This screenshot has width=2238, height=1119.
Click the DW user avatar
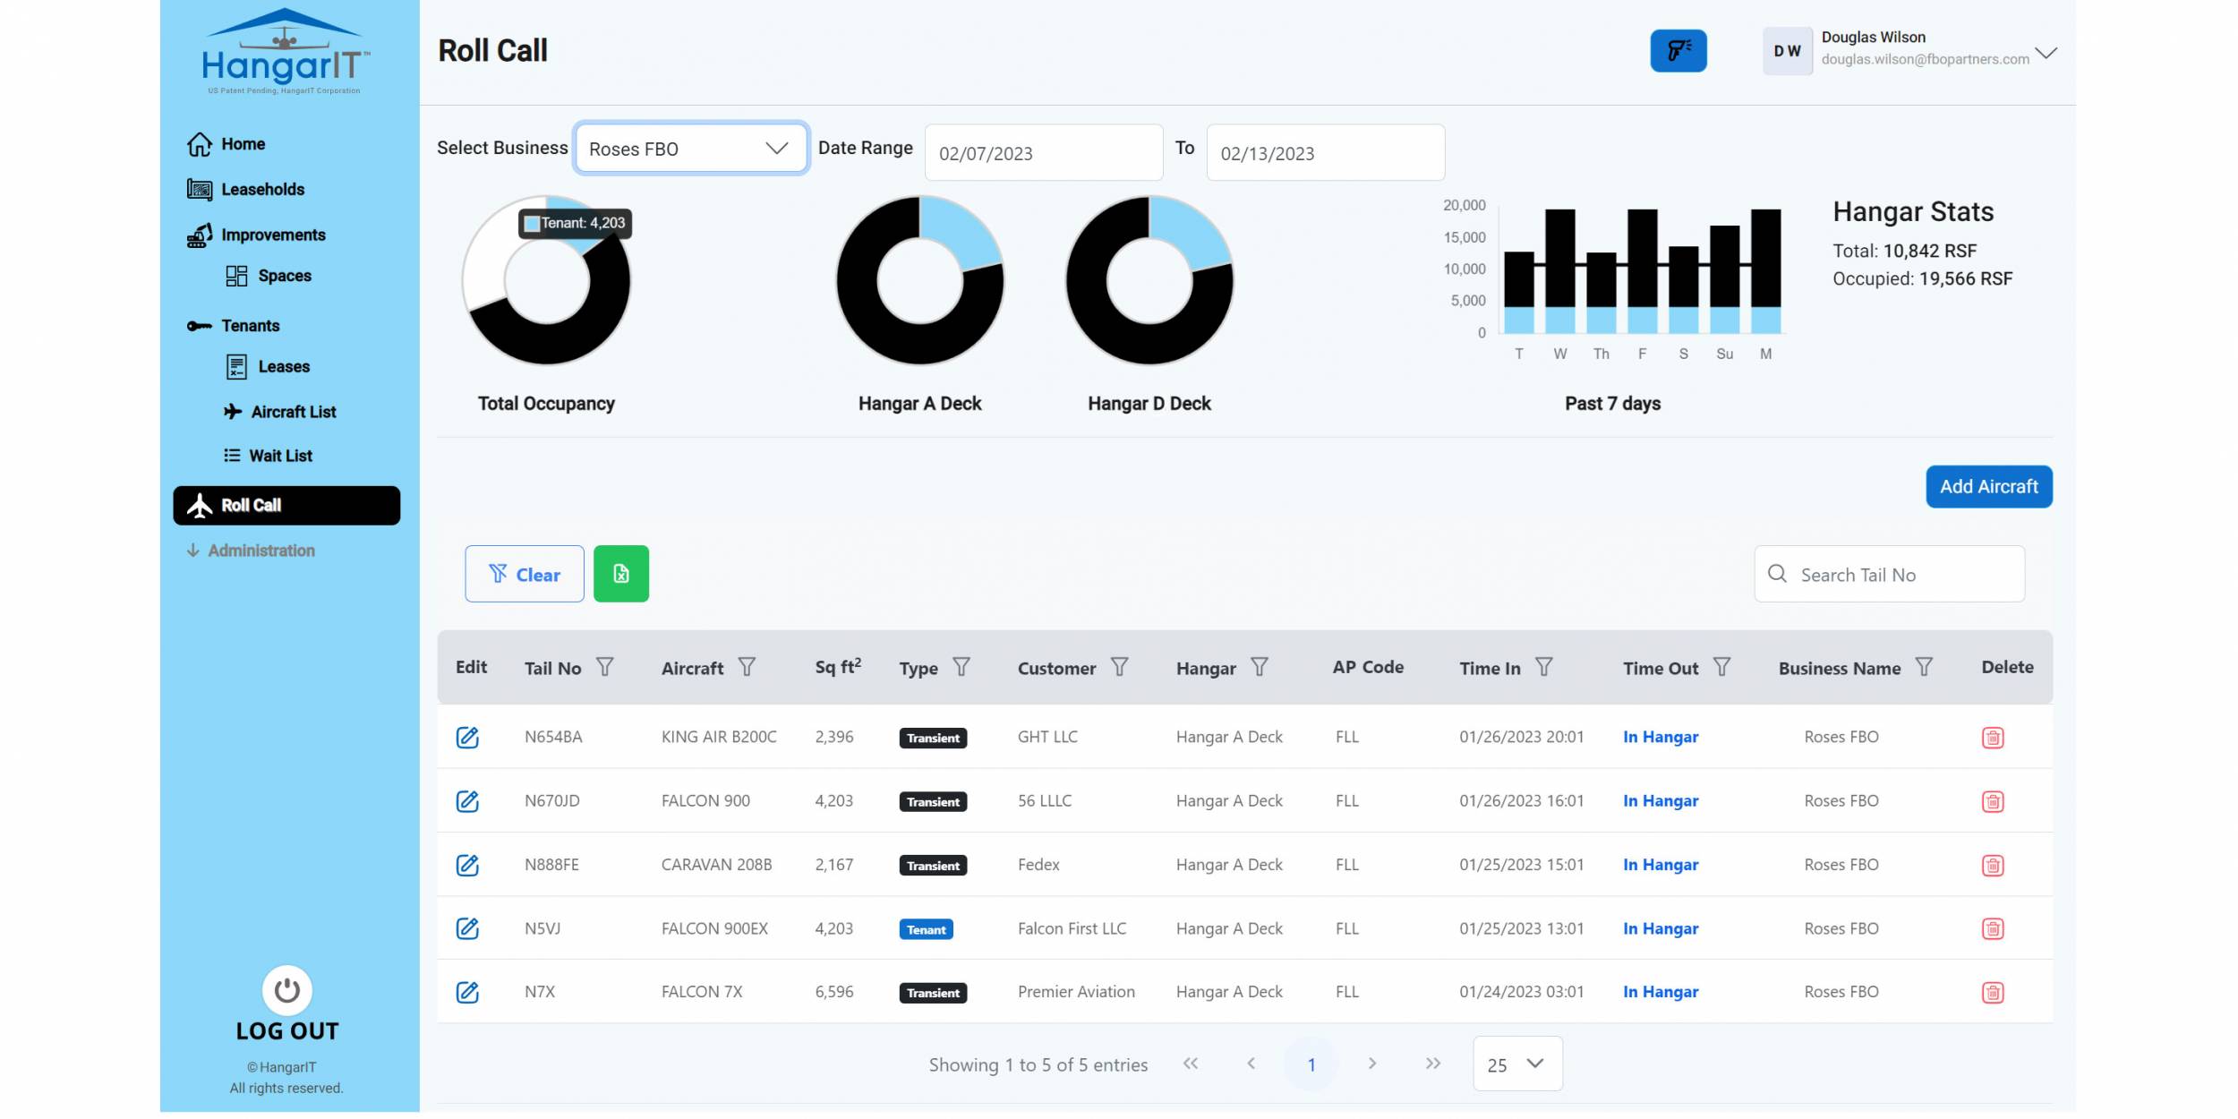(x=1788, y=51)
